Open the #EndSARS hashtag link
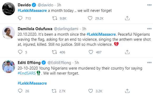Screen dimensions: 153x96 coord(27,73)
